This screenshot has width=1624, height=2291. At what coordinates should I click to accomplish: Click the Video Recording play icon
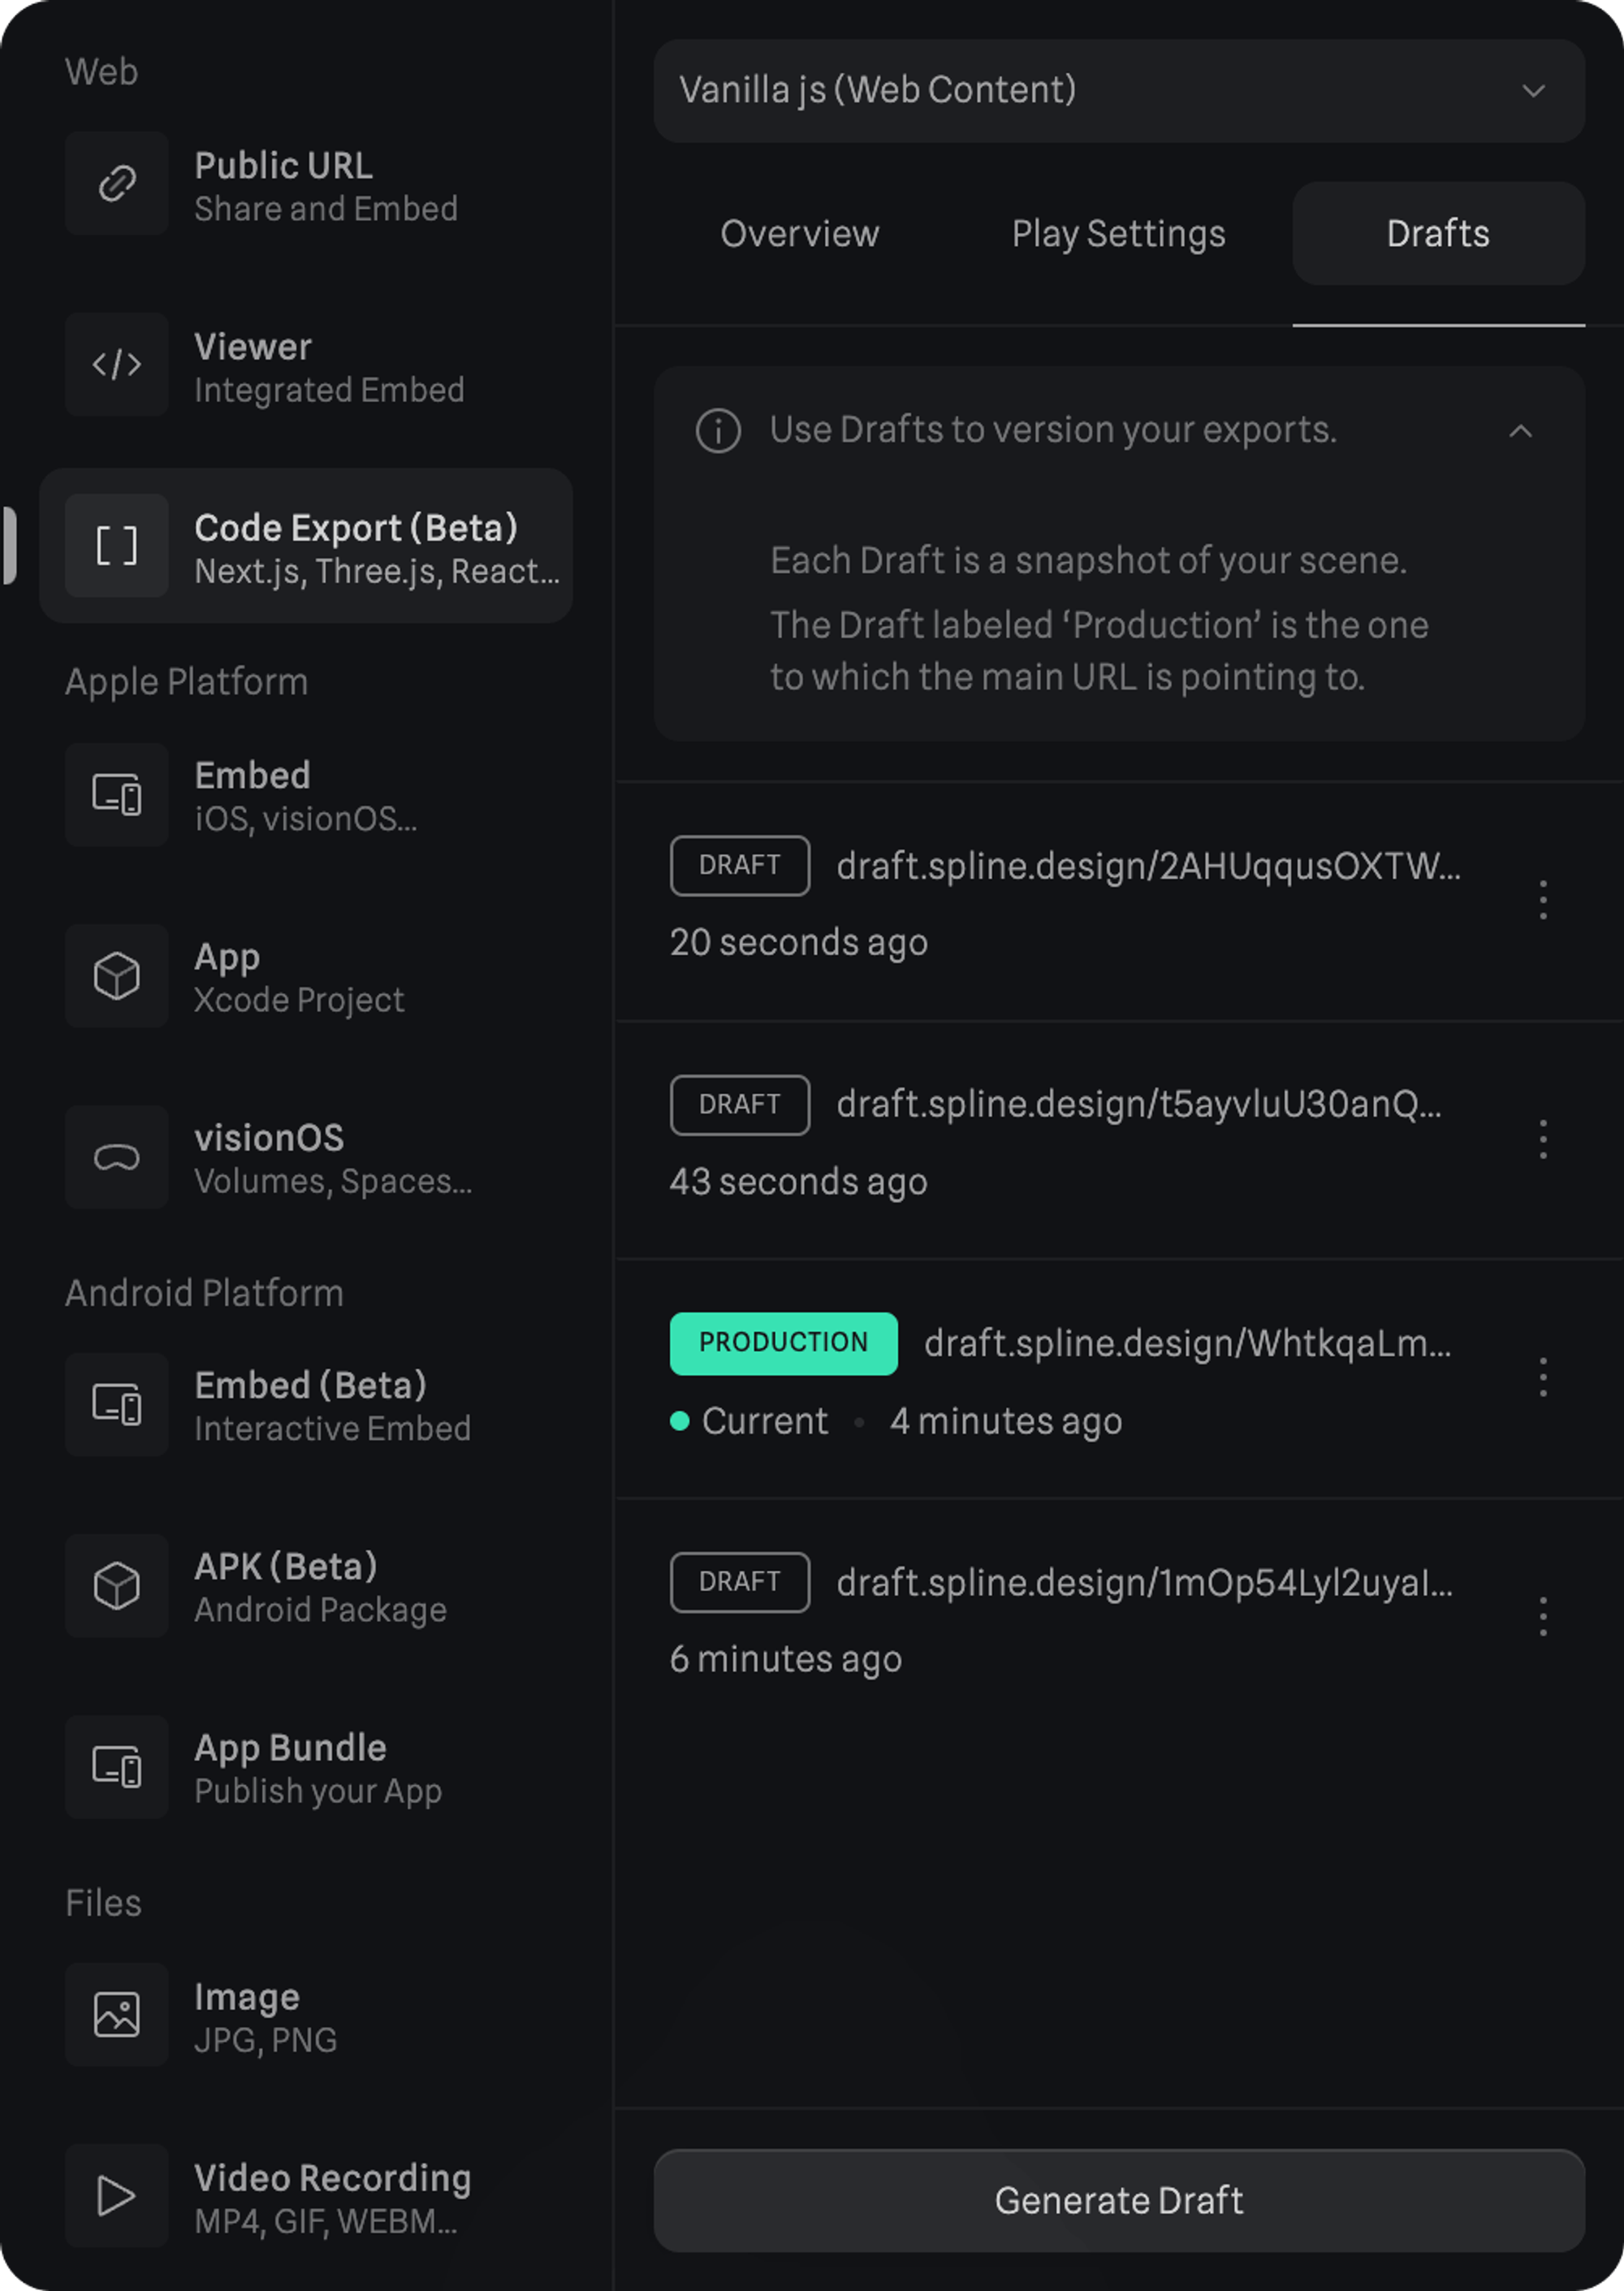point(117,2196)
